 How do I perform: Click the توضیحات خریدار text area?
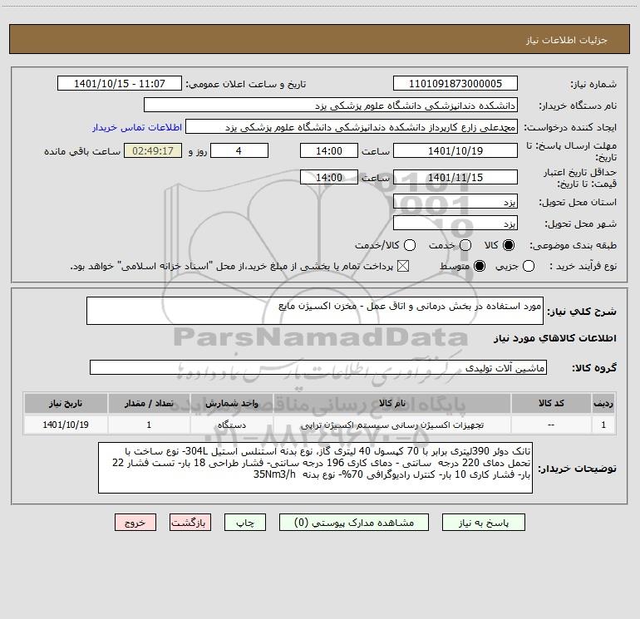tap(316, 468)
